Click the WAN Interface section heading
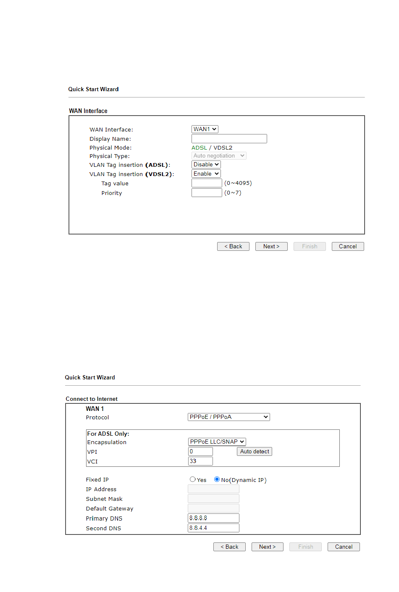 (x=88, y=111)
